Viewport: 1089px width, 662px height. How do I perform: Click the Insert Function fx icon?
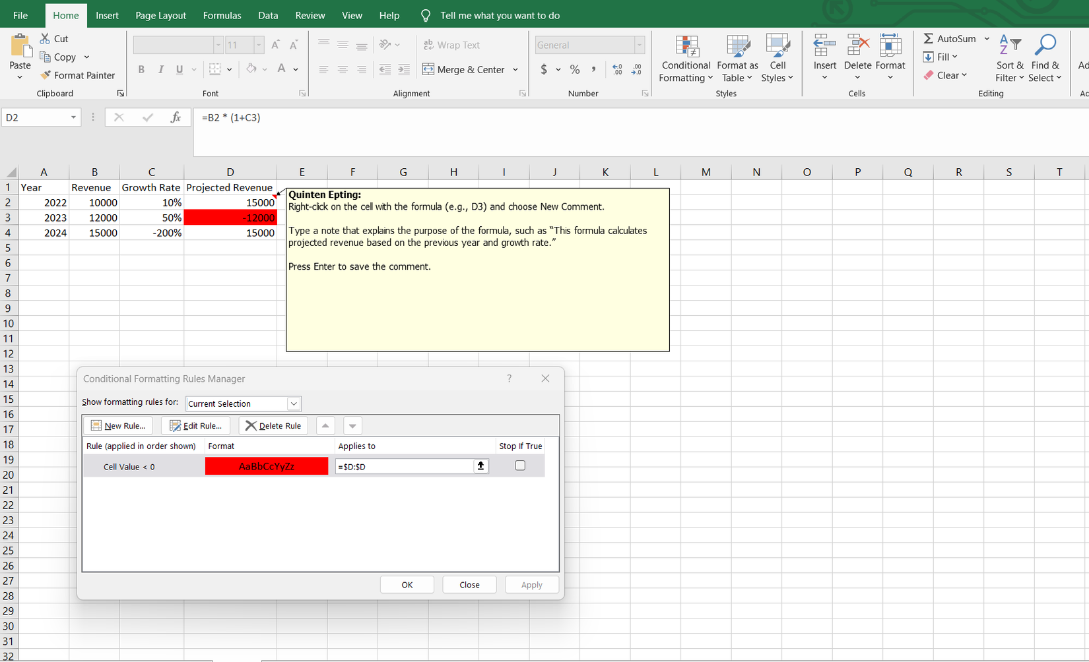click(x=176, y=117)
